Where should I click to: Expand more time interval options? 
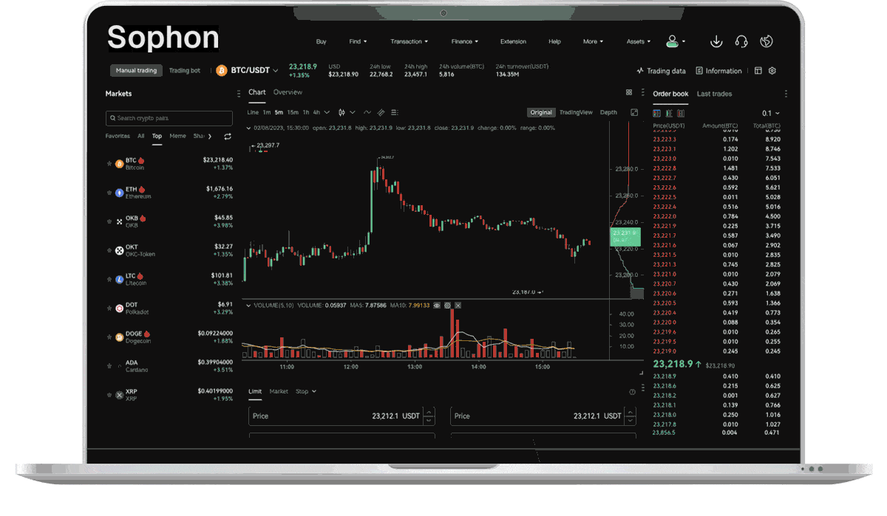click(327, 112)
